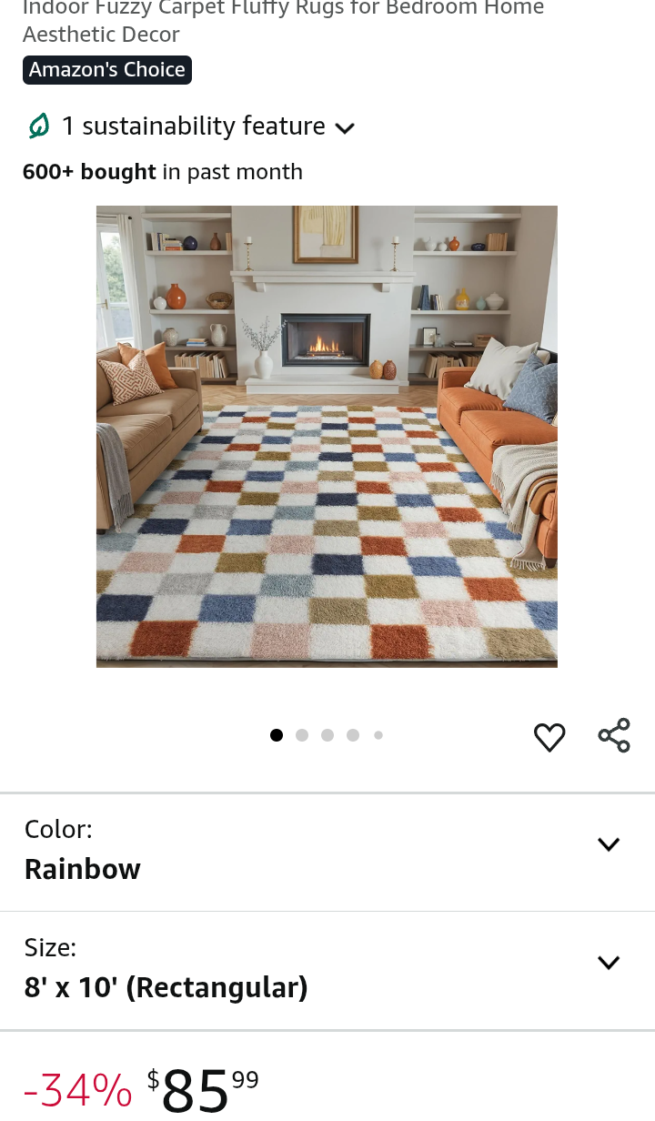655x1121 pixels.
Task: Tap the Amazon's Choice badge
Action: point(107,70)
